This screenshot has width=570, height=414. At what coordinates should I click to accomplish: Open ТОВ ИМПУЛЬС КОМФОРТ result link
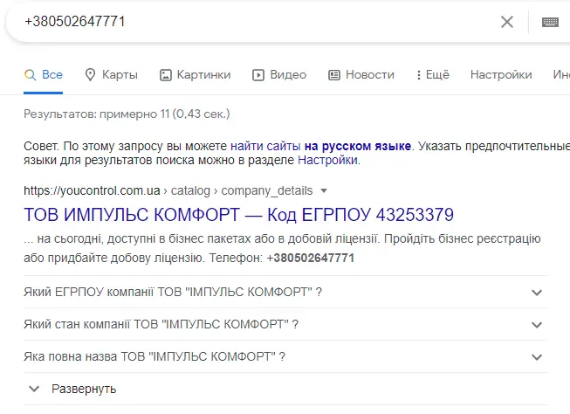tap(238, 215)
